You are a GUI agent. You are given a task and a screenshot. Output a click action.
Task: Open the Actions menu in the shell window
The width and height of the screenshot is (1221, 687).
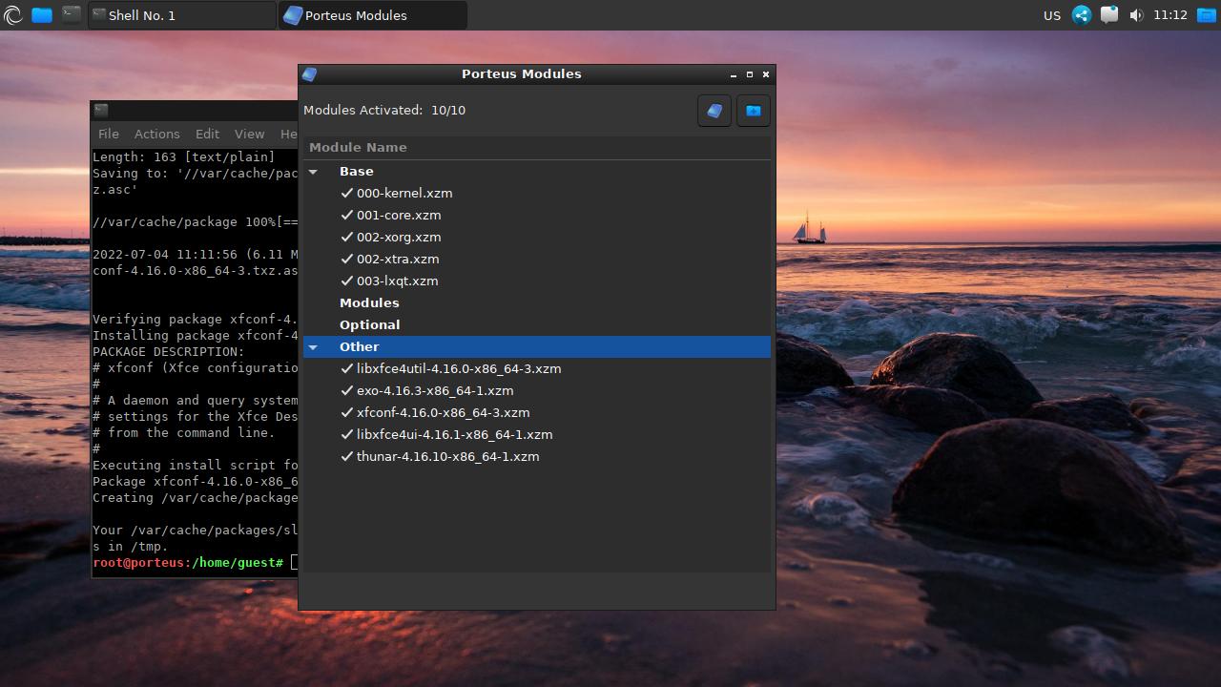[x=156, y=134]
